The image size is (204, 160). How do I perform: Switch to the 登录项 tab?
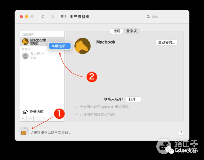(132, 31)
